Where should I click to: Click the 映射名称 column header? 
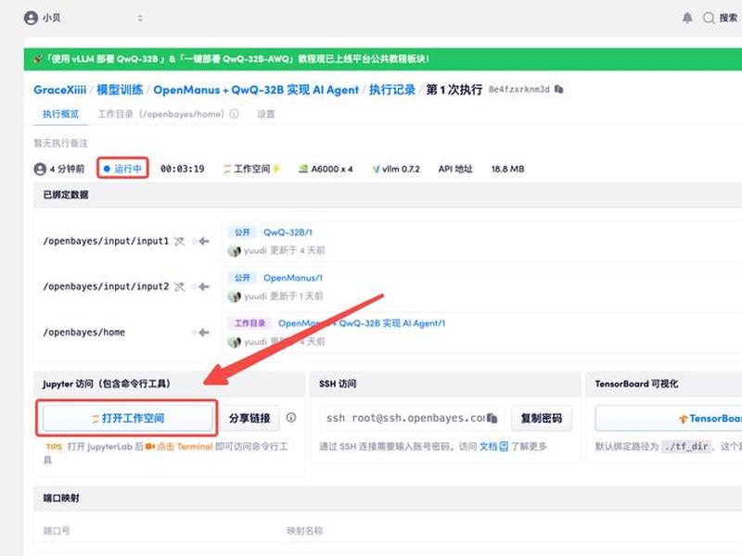[x=305, y=531]
